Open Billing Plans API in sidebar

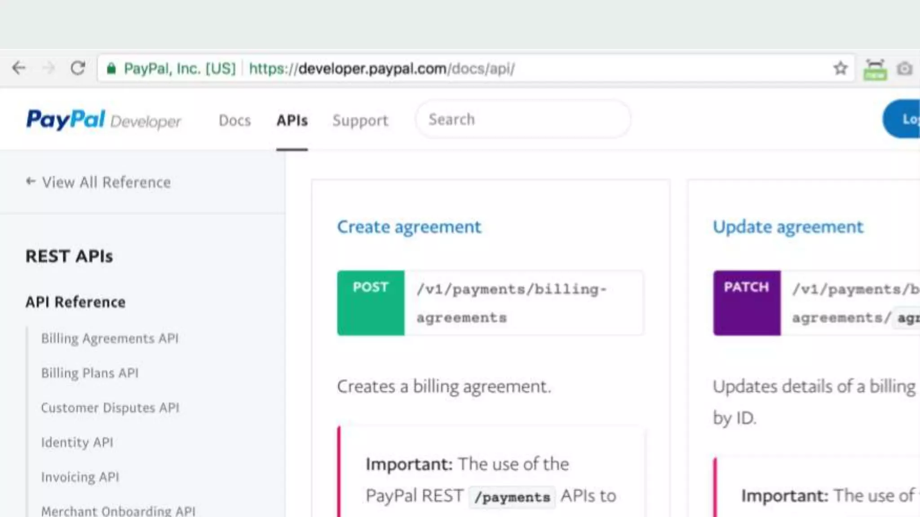90,373
